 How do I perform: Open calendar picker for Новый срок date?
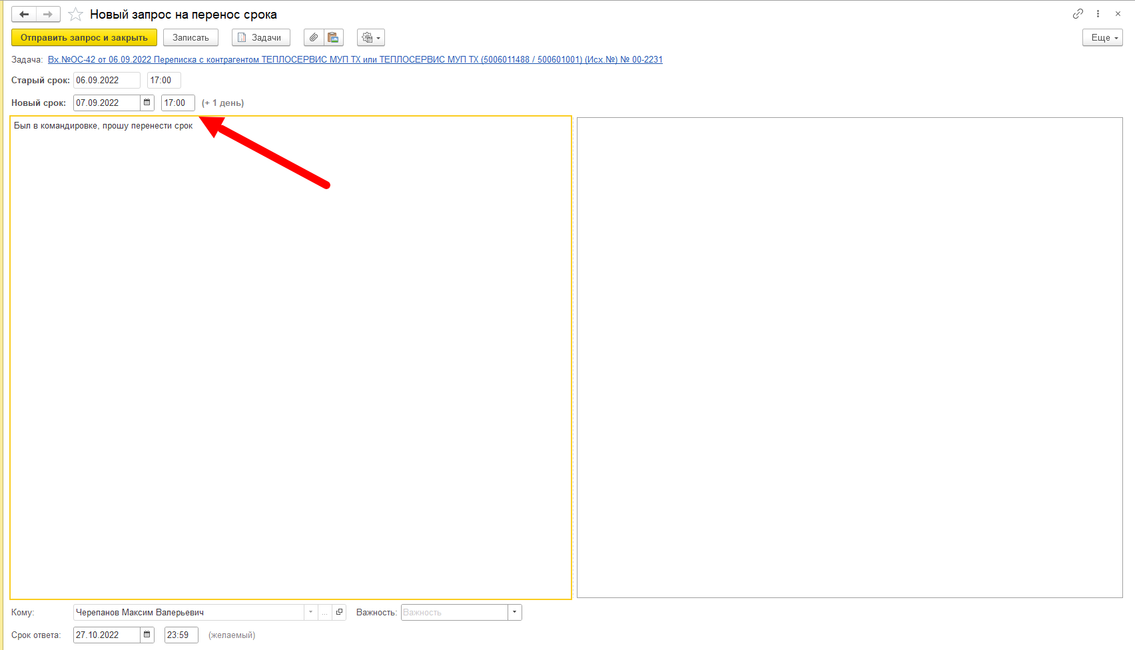(x=147, y=103)
